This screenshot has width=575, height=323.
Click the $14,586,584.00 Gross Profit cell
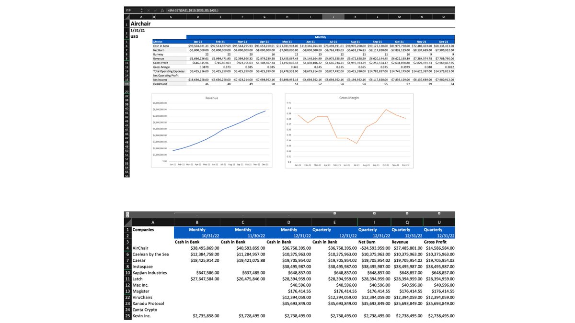click(439, 248)
